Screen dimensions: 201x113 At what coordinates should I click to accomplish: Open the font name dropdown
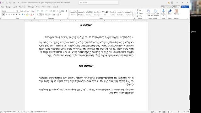15,11
